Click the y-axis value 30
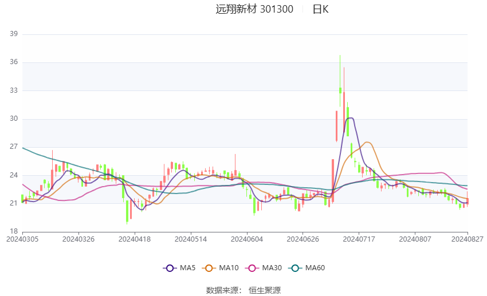This screenshot has width=487, height=296. coord(14,119)
